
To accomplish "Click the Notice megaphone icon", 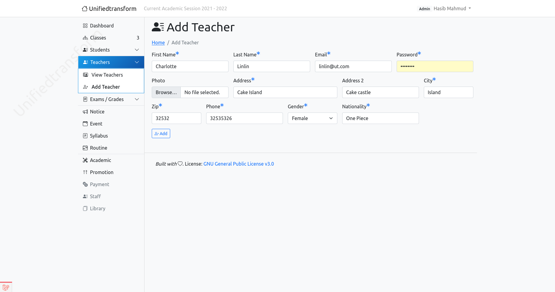I will [x=85, y=112].
